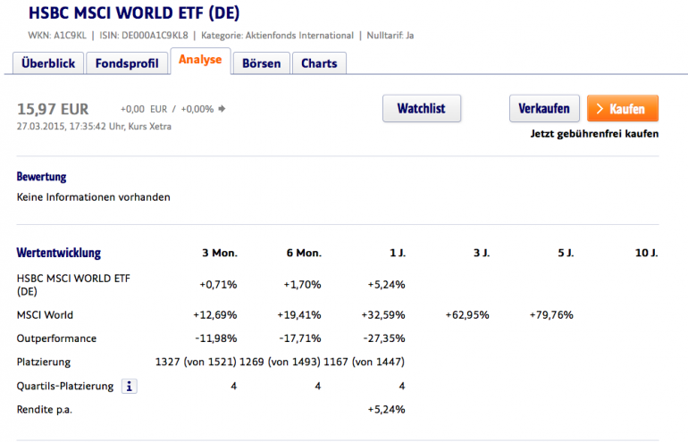The height and width of the screenshot is (442, 688).
Task: Click the 'Nulltarif: Ja' label
Action: point(390,36)
